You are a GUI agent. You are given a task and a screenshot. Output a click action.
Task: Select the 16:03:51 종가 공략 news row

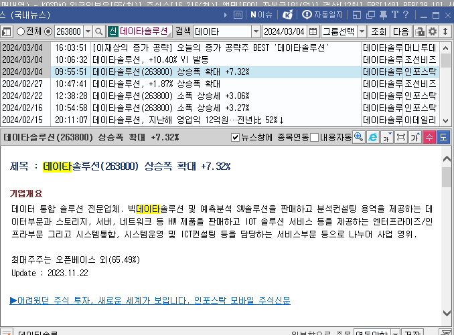tap(220, 48)
